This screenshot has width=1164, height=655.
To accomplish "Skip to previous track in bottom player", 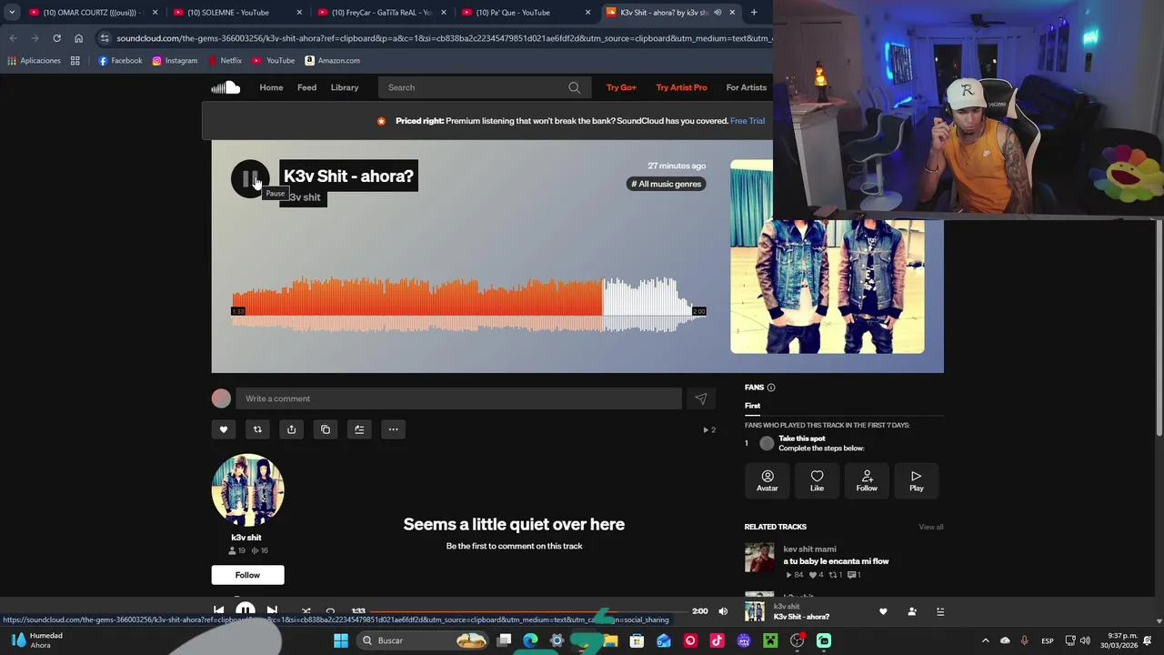I will [x=218, y=611].
